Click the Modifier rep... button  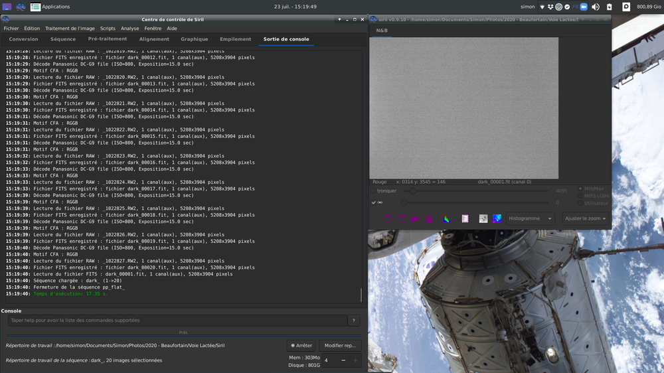[x=341, y=345]
